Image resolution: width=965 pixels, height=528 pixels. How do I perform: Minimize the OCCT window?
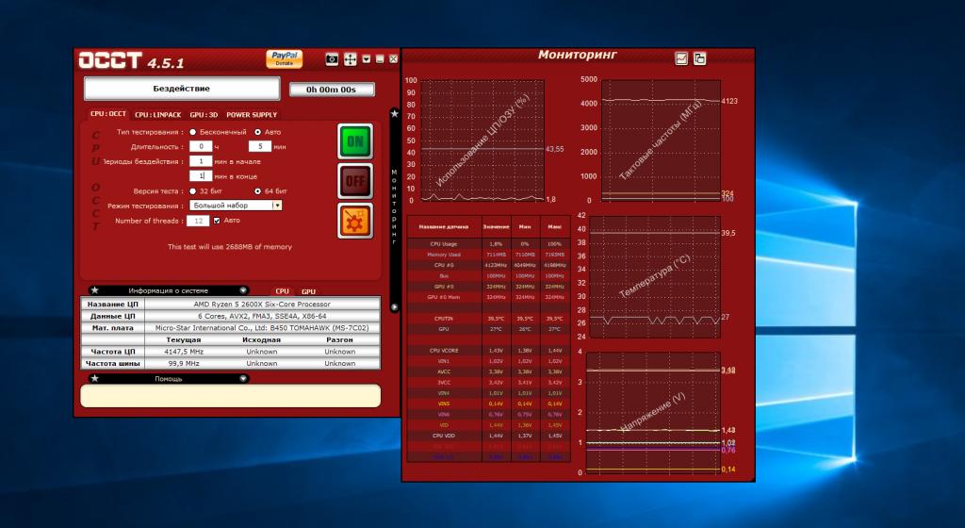[380, 59]
